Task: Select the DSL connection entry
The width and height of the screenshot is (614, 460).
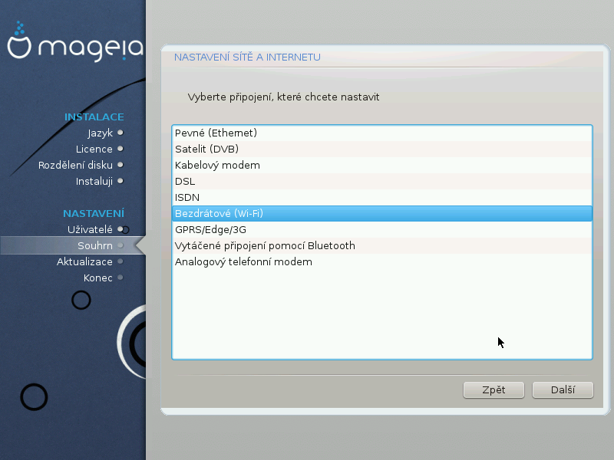Action: click(382, 182)
